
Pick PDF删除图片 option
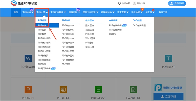coord(68,56)
